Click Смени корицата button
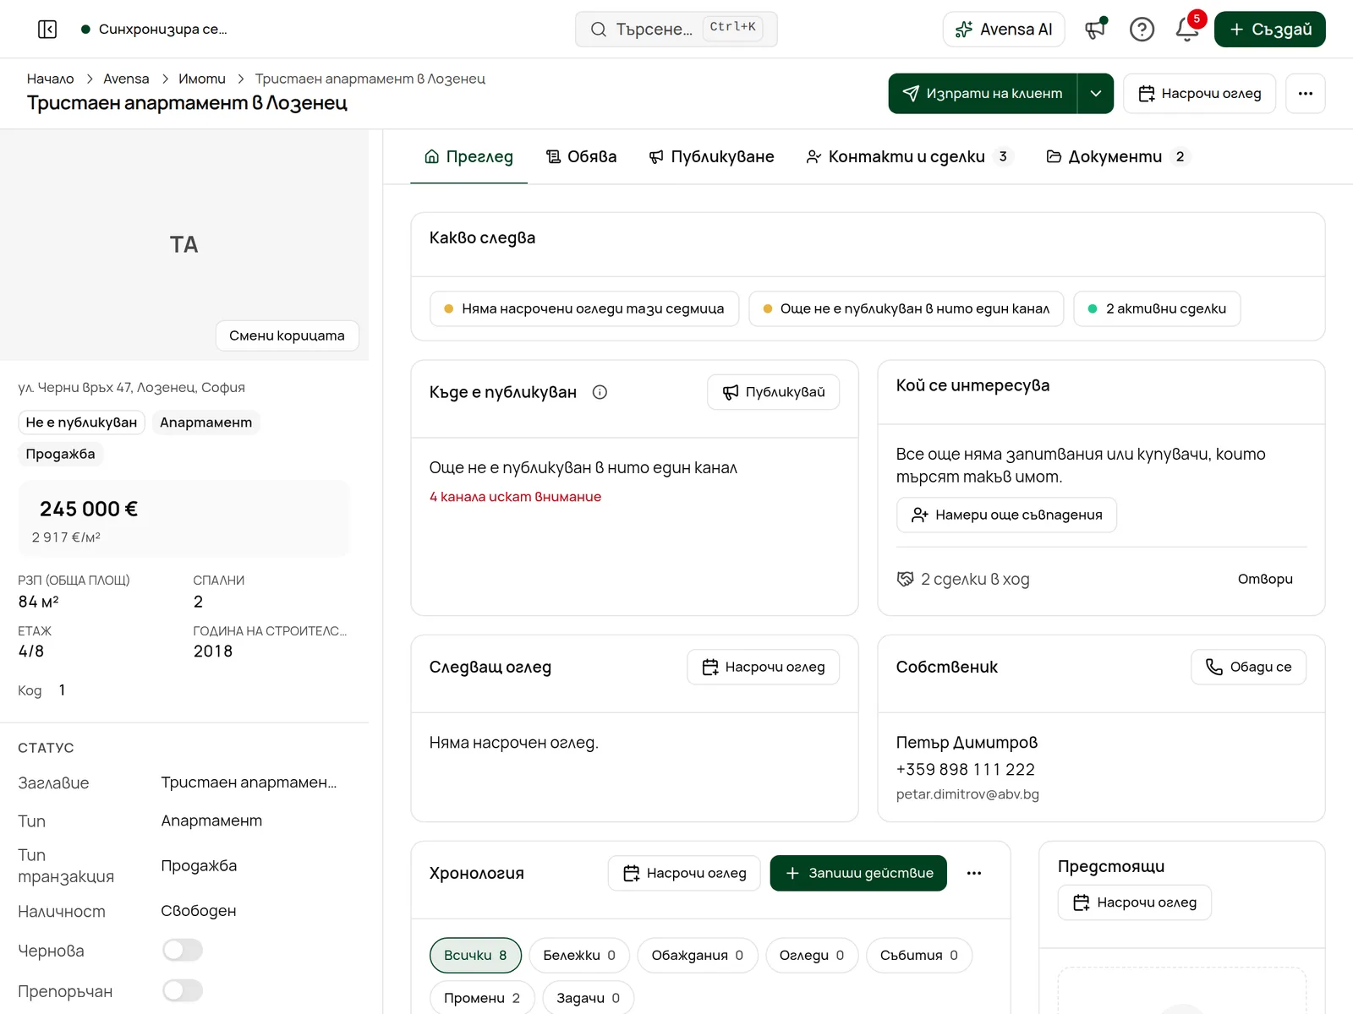This screenshot has height=1014, width=1353. (287, 335)
